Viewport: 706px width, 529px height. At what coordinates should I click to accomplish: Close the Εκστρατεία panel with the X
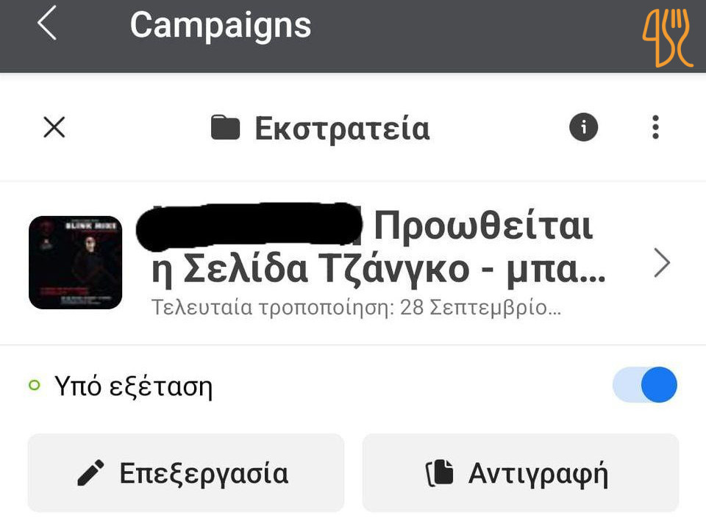point(54,127)
